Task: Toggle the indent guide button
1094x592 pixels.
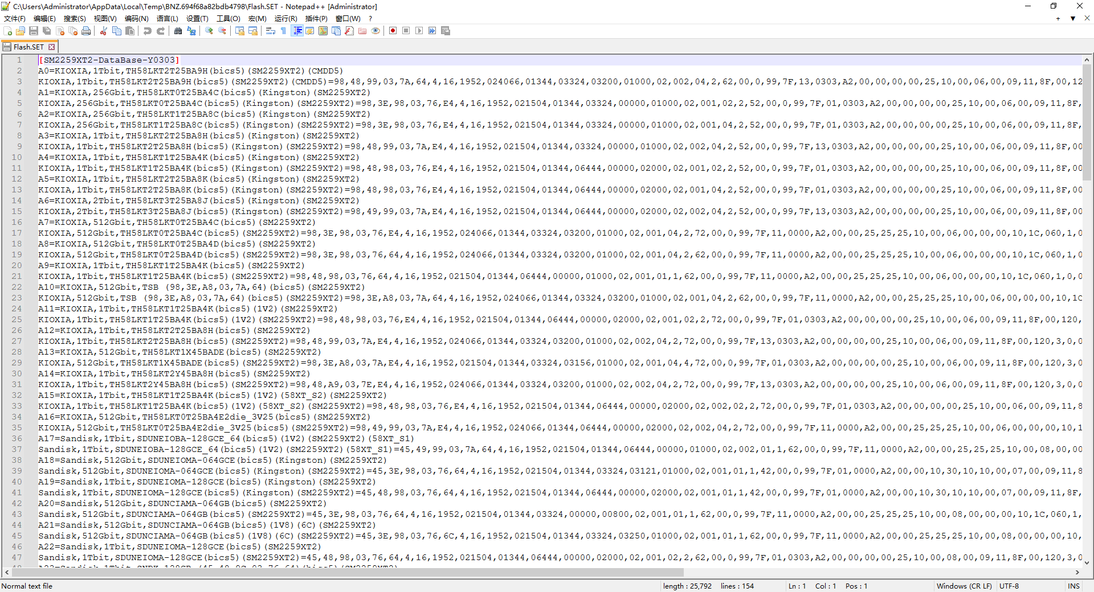Action: (297, 31)
